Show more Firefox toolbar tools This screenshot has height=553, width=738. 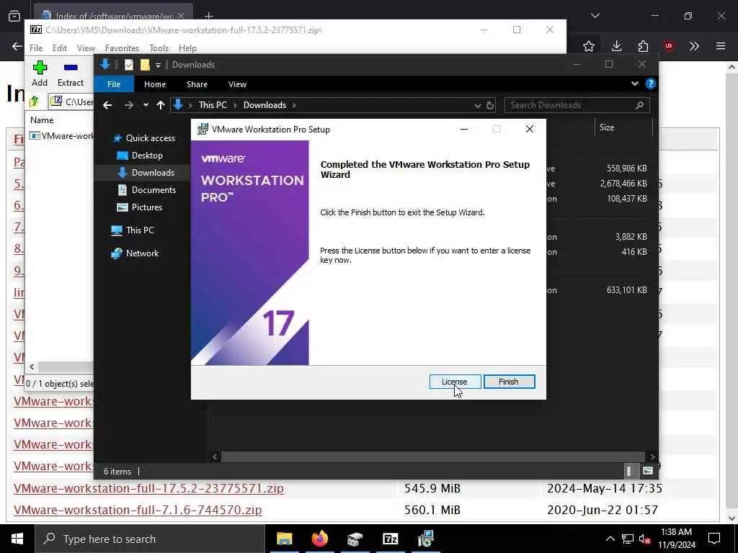(694, 46)
